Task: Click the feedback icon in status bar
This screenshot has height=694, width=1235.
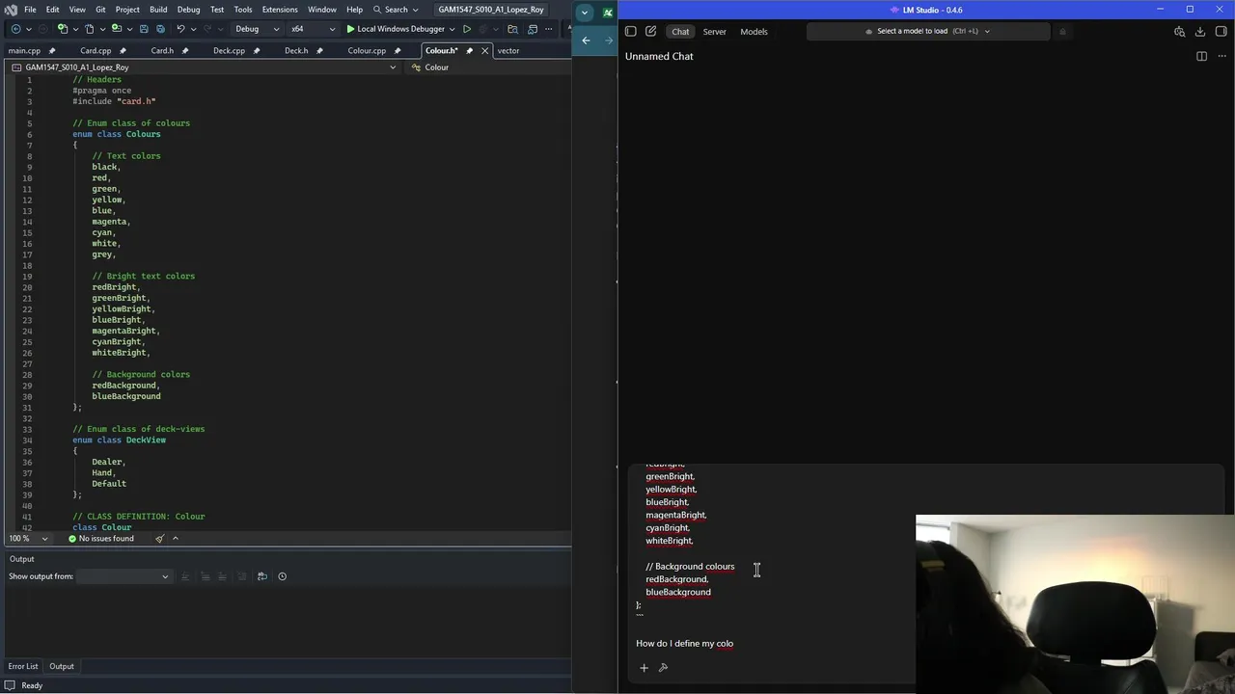Action: tap(10, 685)
